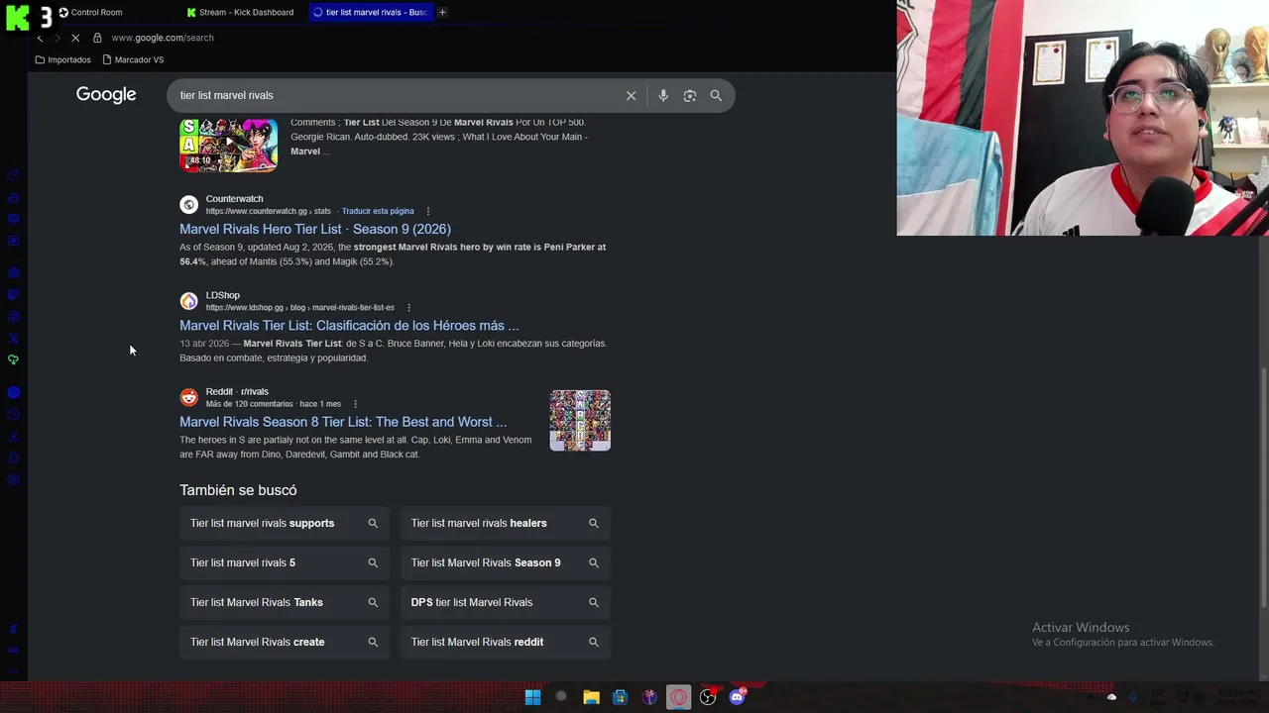This screenshot has width=1269, height=713.
Task: Select the tier list marvel rivals tab
Action: (x=370, y=12)
